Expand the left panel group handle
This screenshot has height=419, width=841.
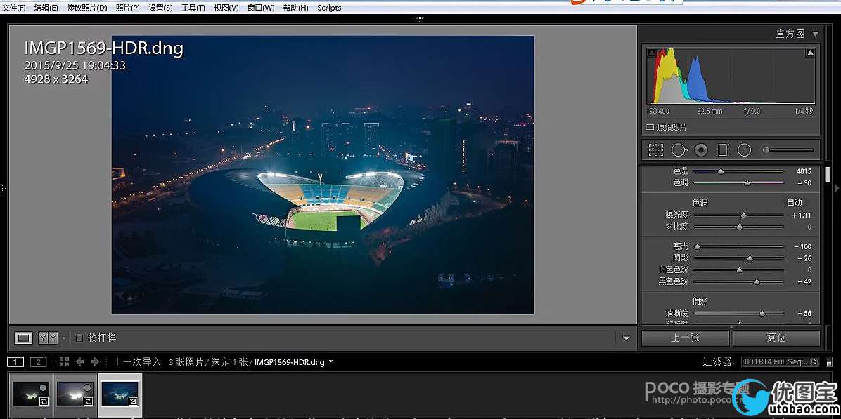coord(3,188)
